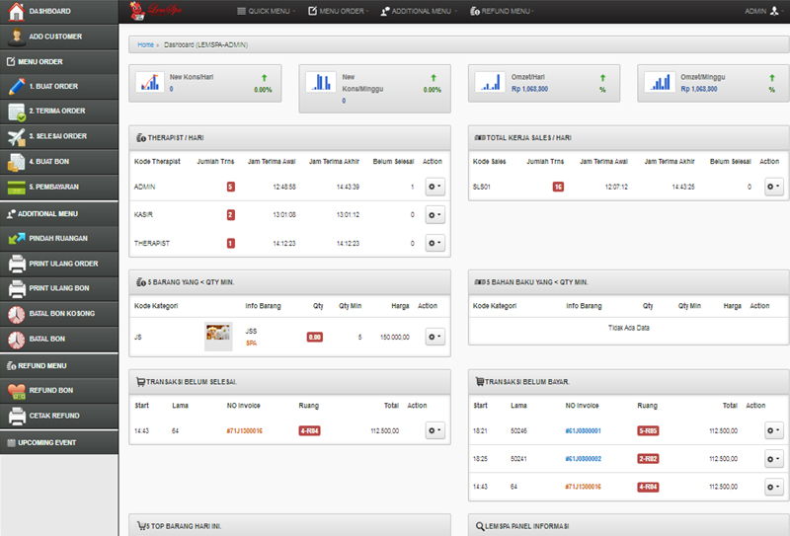Image resolution: width=790 pixels, height=536 pixels.
Task: Open action gear for JS barang row
Action: [x=434, y=337]
